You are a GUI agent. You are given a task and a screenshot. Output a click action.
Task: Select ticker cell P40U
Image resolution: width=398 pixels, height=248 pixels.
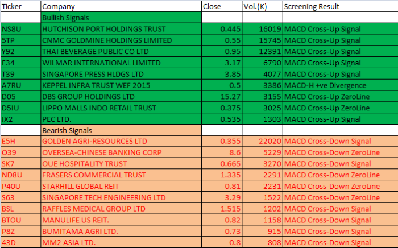point(20,187)
